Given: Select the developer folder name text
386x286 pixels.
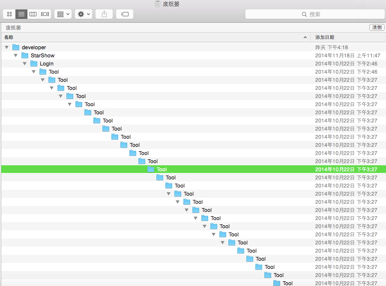Looking at the screenshot, I should point(34,47).
